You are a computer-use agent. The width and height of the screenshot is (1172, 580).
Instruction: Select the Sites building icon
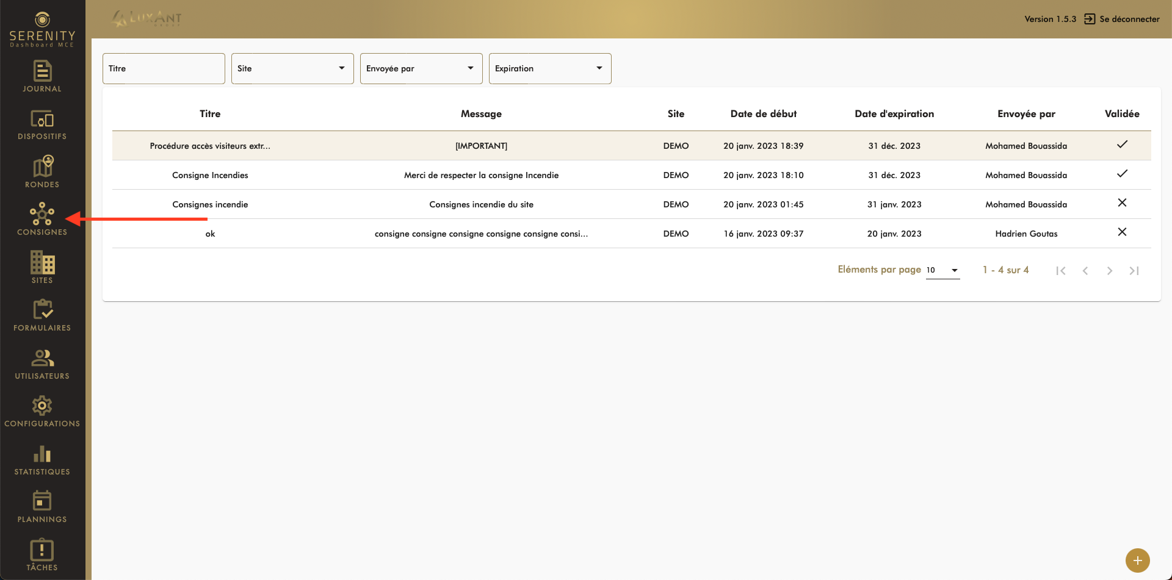coord(42,263)
